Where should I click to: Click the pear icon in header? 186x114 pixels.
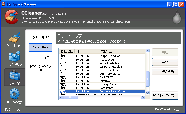pyautogui.click(x=177, y=17)
